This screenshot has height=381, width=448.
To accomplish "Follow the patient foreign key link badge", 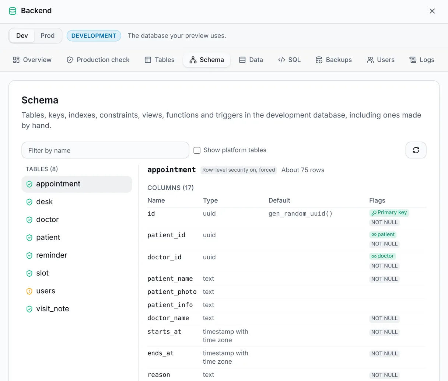I will tap(383, 234).
